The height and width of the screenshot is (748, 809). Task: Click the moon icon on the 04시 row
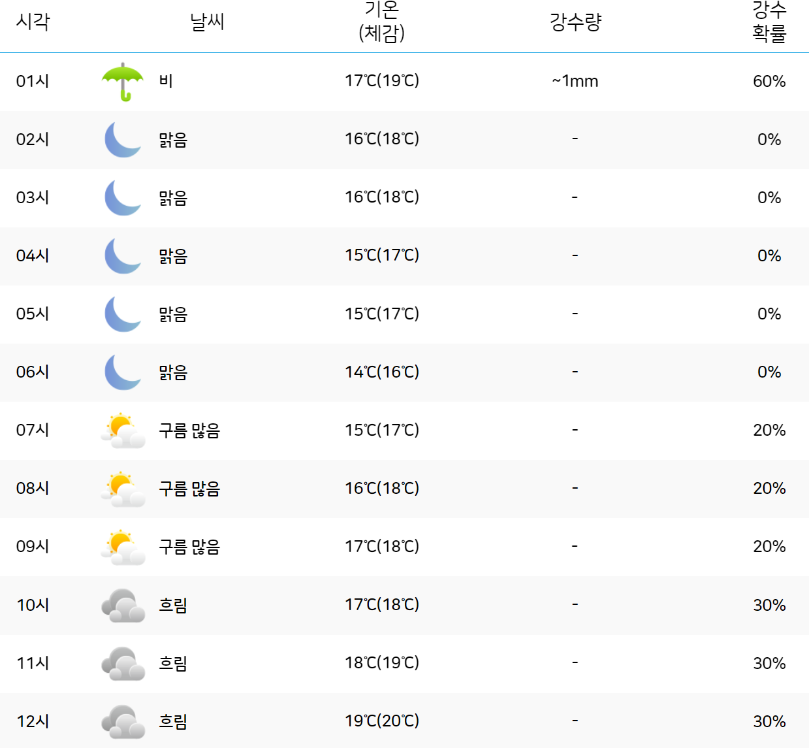[123, 255]
